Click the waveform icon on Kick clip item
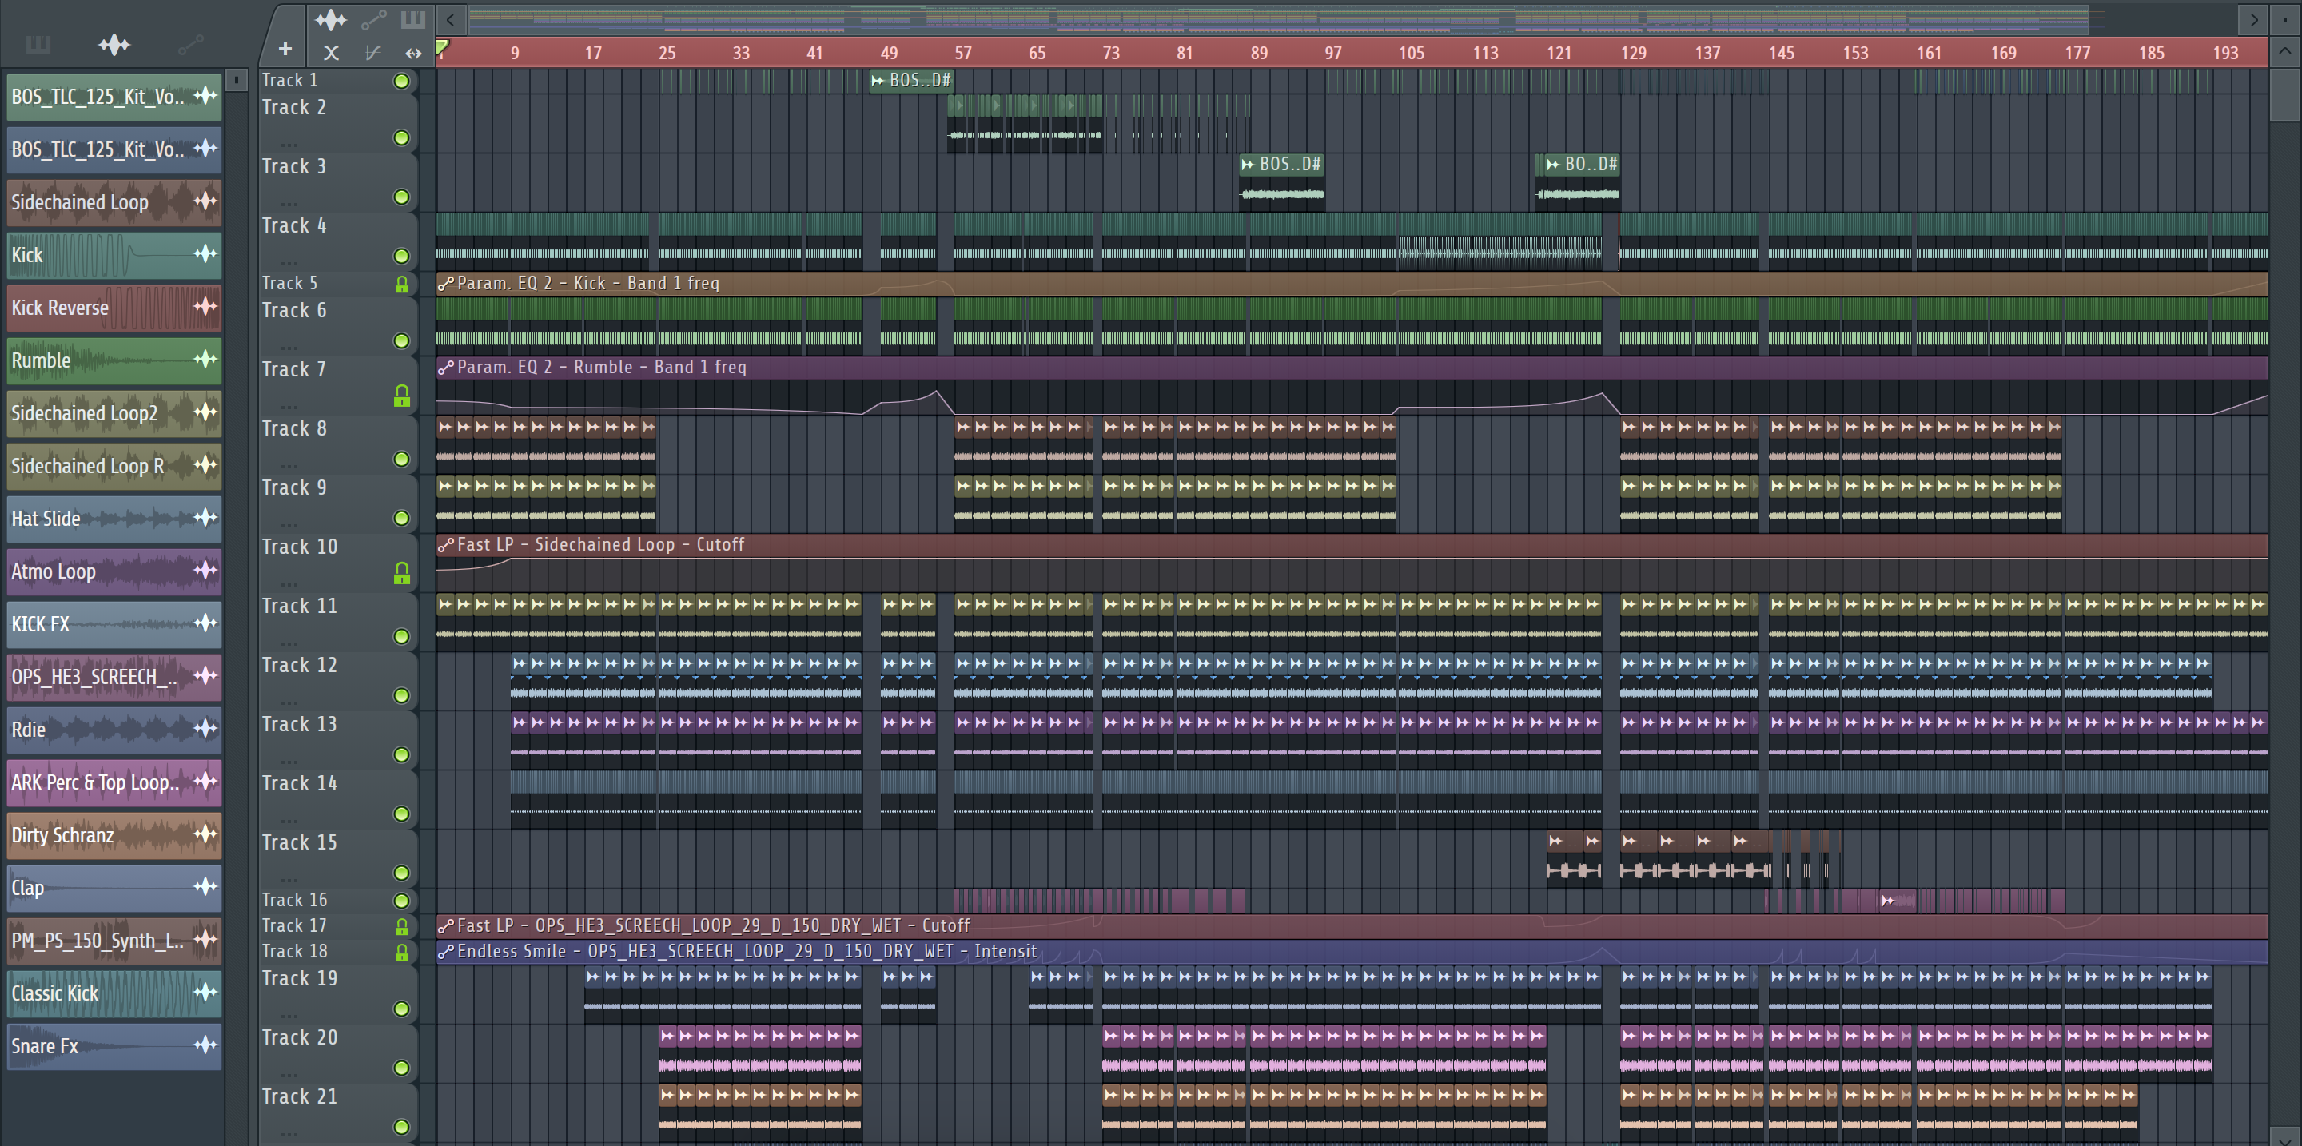 click(205, 253)
